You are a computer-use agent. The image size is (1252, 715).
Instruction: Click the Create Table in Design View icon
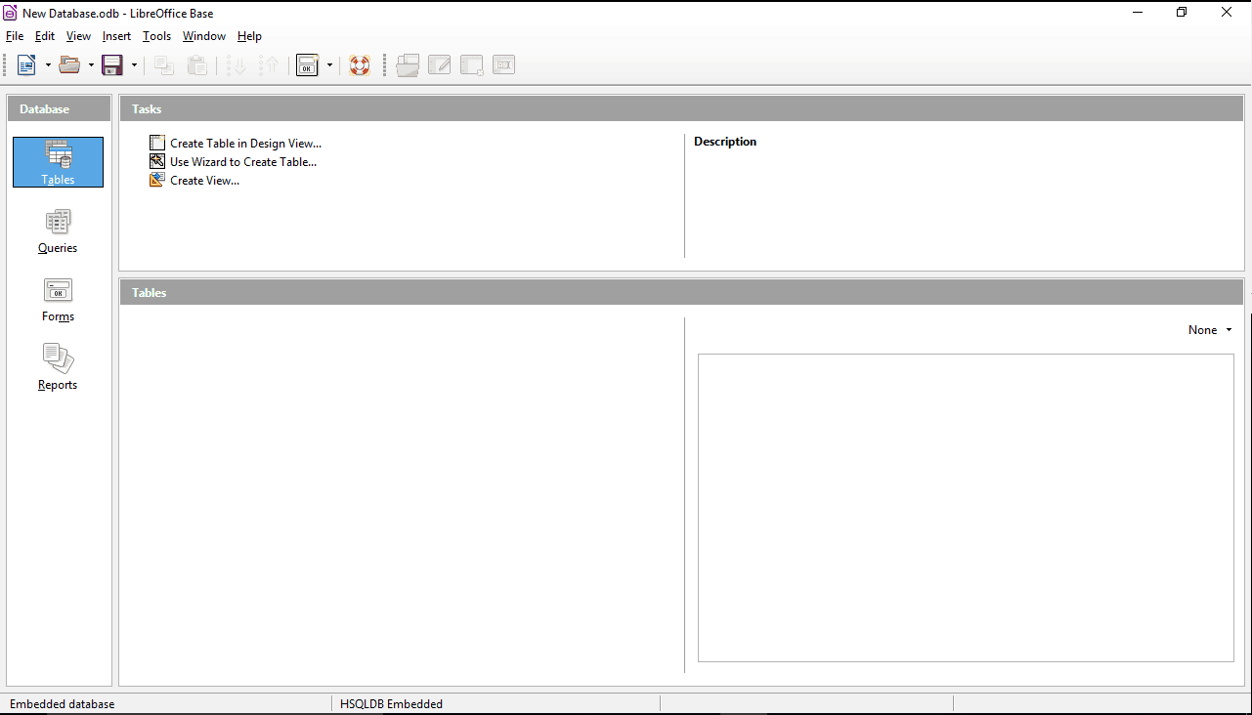point(157,144)
